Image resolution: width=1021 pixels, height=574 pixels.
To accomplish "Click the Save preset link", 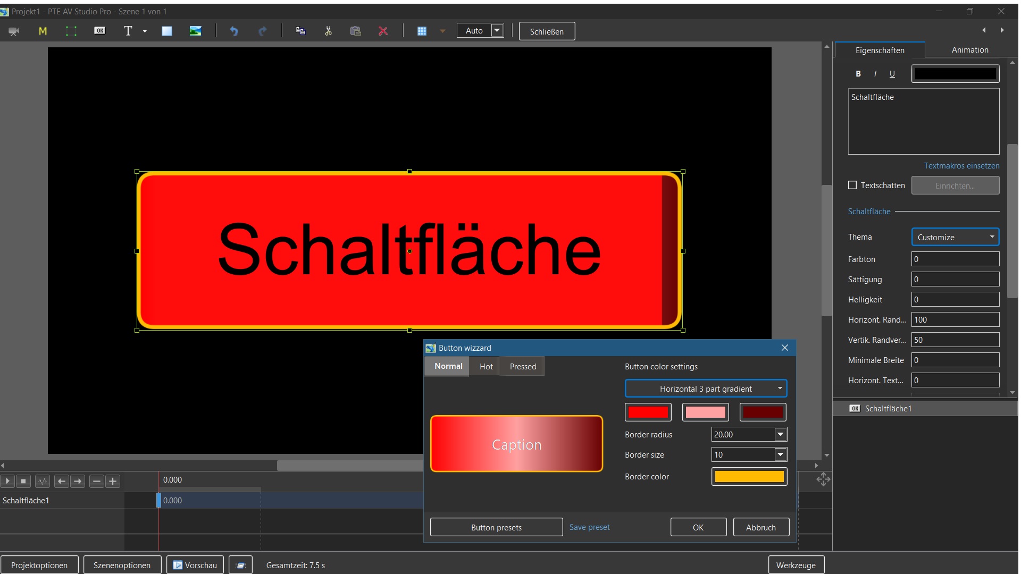I will (589, 527).
